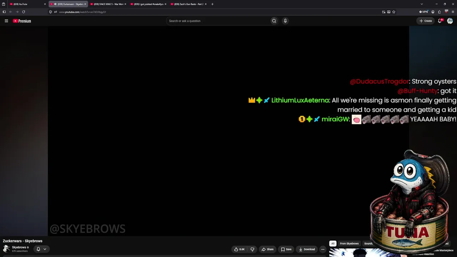Click the video title 'Zuckerwars - Skyebrows'

point(22,241)
